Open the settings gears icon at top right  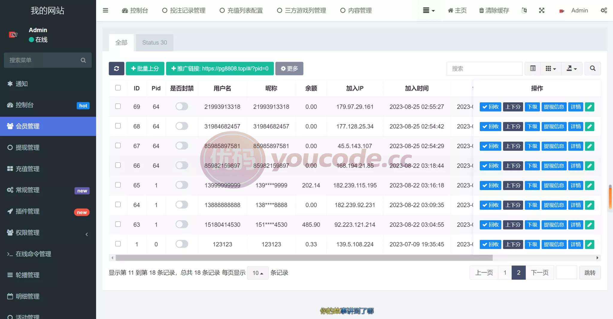click(604, 10)
